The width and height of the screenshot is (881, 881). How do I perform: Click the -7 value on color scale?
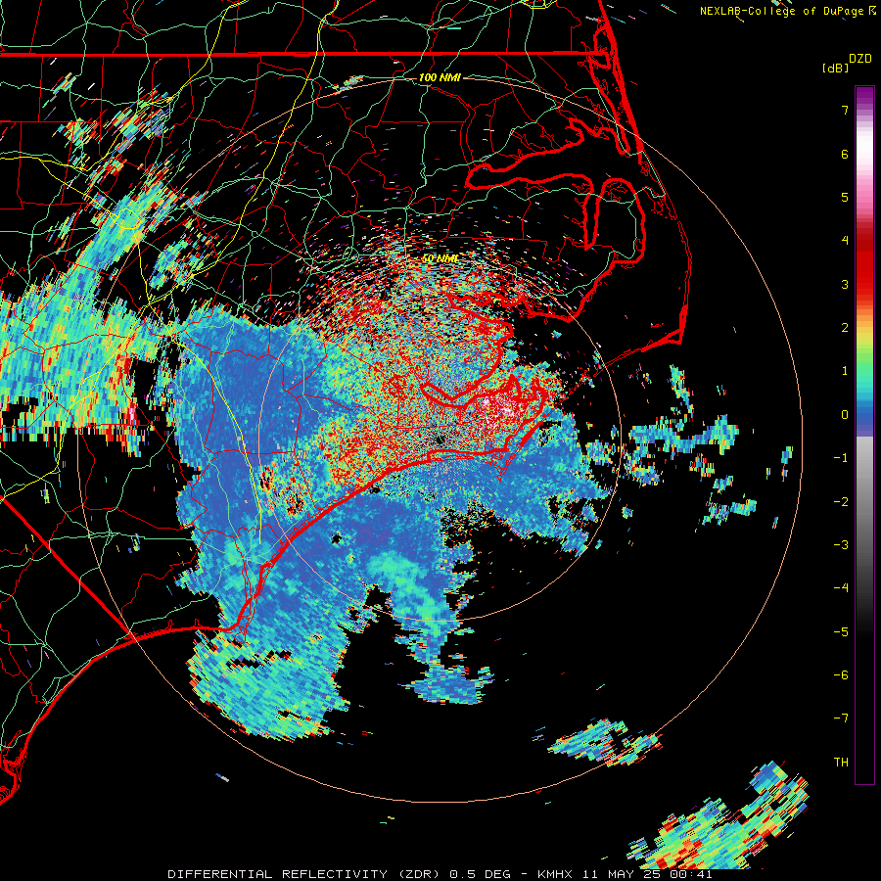click(x=841, y=719)
